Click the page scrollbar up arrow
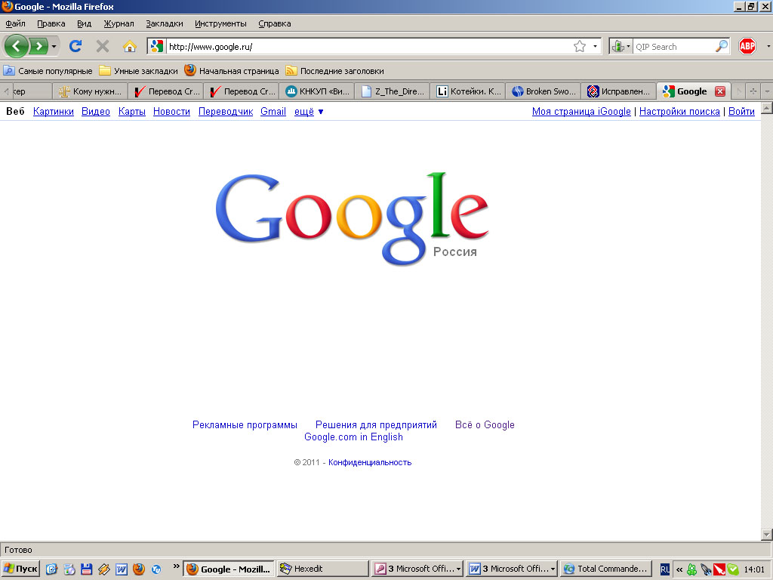 tap(767, 107)
